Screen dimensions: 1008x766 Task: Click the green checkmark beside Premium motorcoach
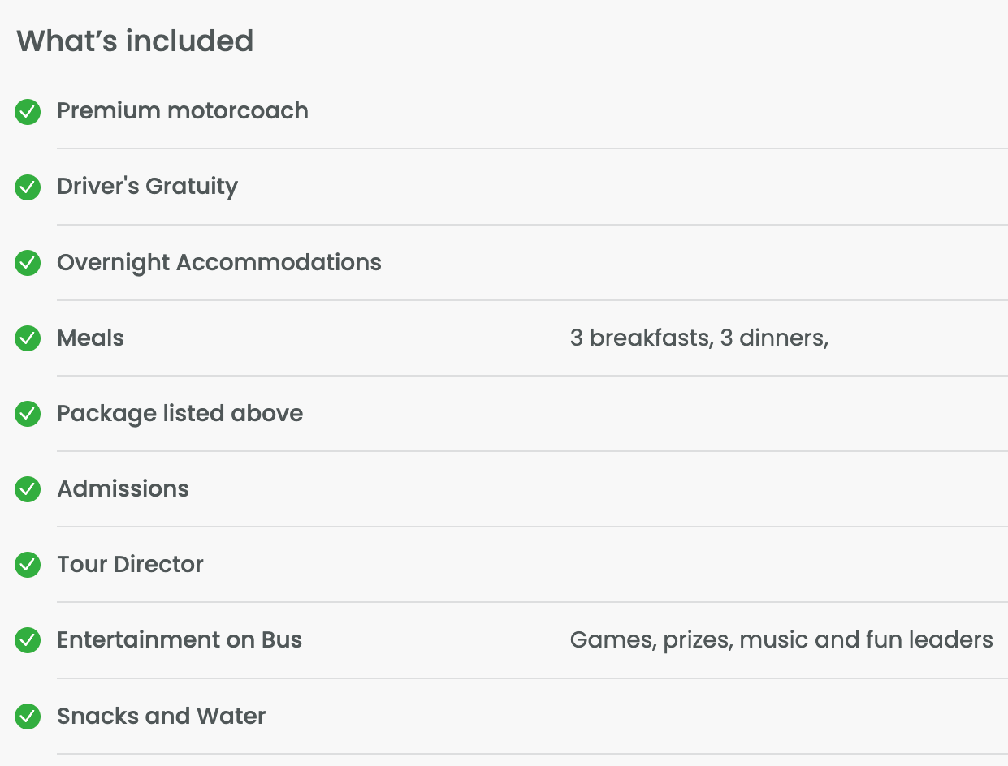point(28,112)
